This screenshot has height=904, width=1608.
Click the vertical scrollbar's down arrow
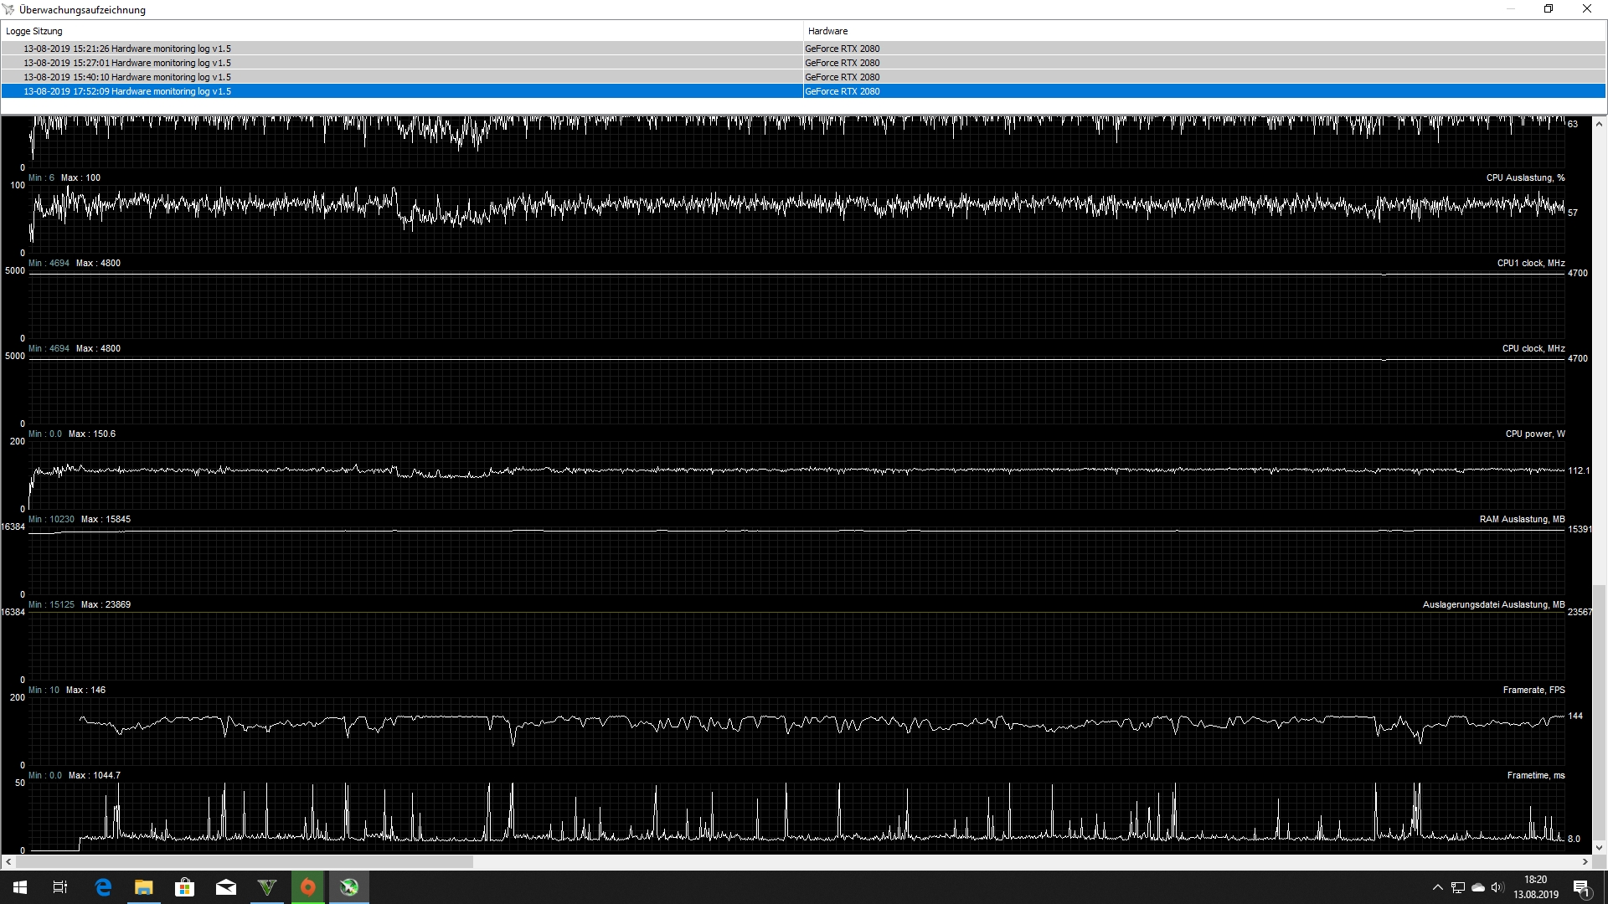[x=1599, y=848]
